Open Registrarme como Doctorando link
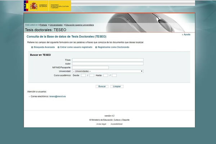 113,47
